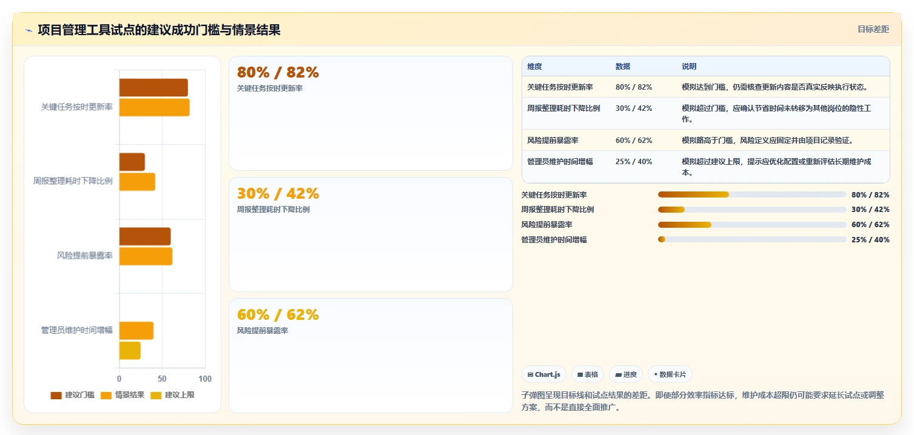Click the 关键任务按时更新率 progress bar
The width and height of the screenshot is (914, 435).
[x=752, y=194]
